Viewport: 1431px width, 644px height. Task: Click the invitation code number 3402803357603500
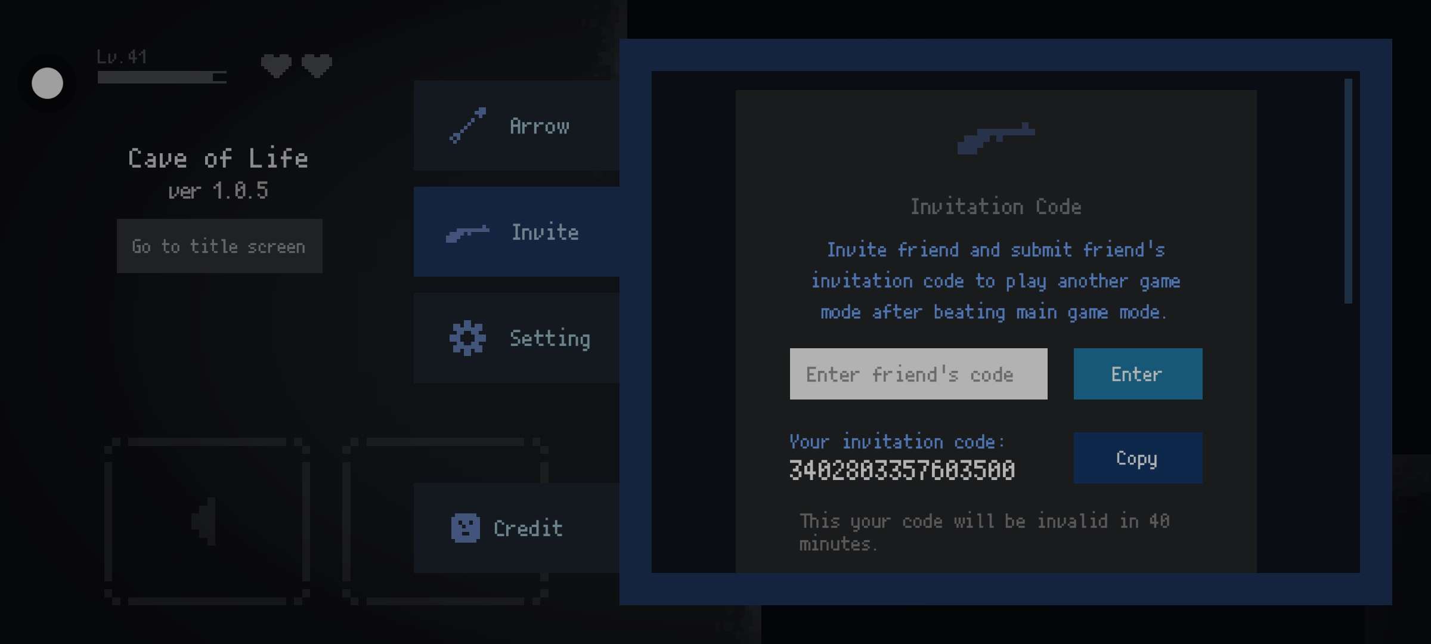click(x=902, y=470)
